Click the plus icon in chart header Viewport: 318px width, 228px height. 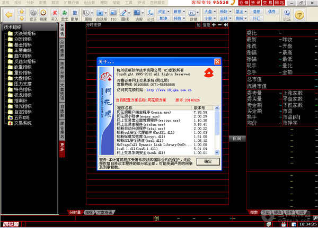pyautogui.click(x=214, y=25)
